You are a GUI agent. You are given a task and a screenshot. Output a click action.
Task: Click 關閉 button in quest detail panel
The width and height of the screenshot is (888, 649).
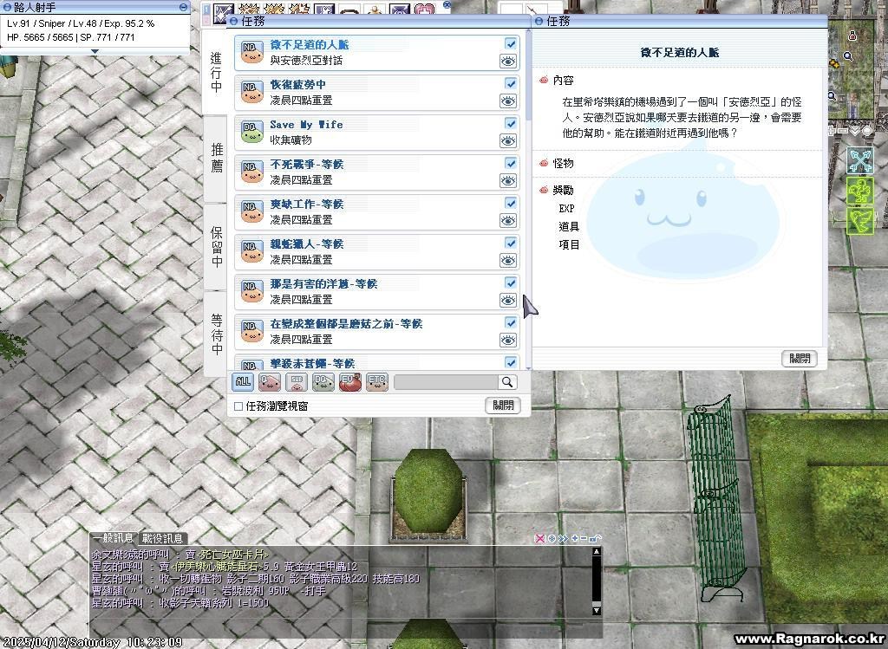coord(800,358)
